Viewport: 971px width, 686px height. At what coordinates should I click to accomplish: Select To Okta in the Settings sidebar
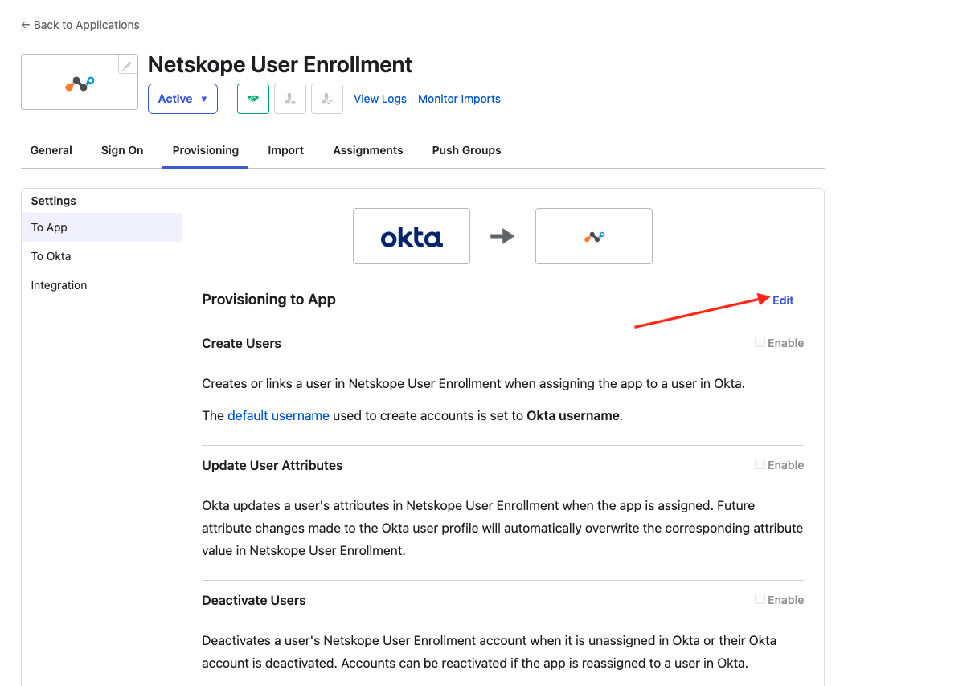coord(102,256)
